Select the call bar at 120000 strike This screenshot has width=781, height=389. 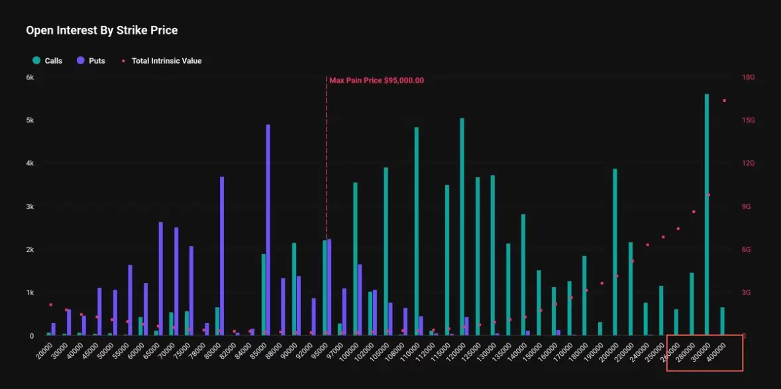462,226
